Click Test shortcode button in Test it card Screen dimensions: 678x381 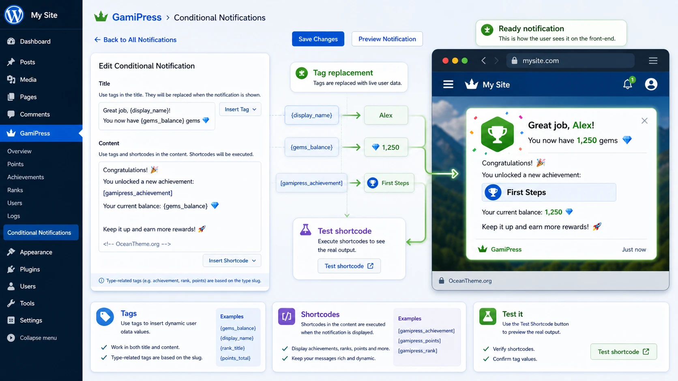[624, 352]
